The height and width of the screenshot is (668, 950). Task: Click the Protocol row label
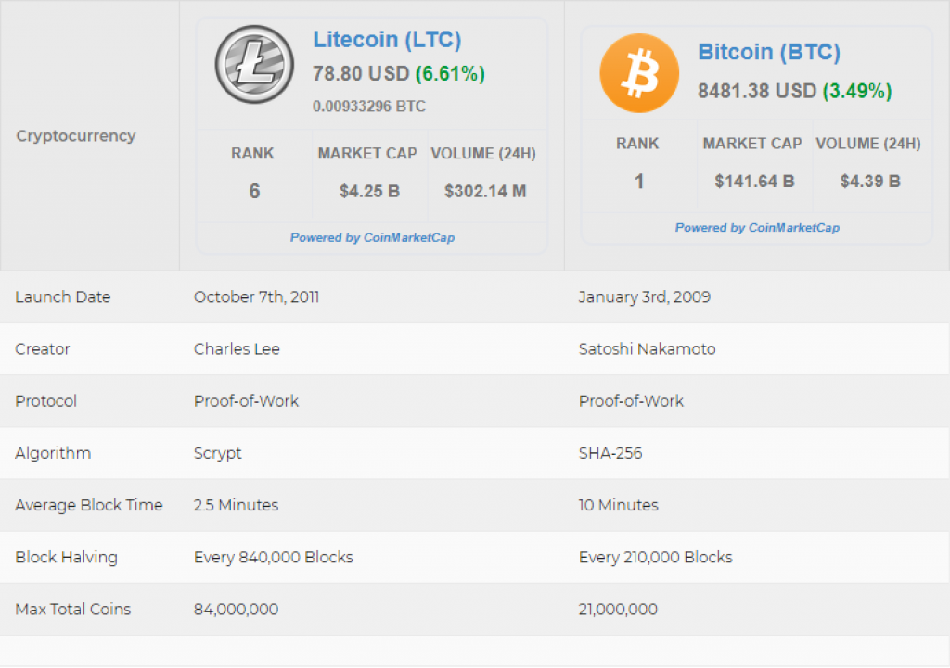46,401
